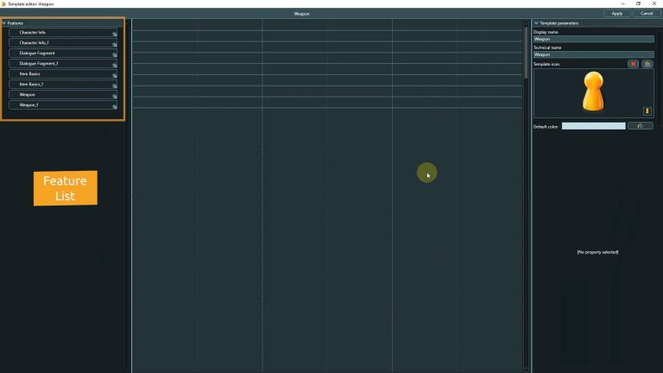Viewport: 663px width, 373px height.
Task: Collapse the Template parameters panel
Action: pos(536,22)
